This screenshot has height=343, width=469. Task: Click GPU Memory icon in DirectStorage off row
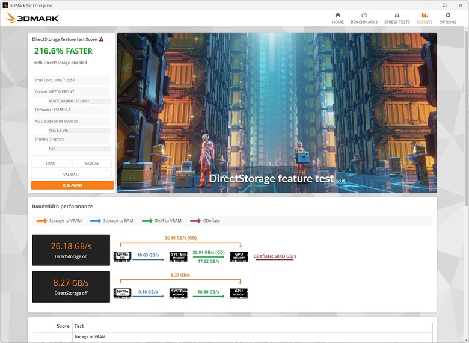(239, 293)
